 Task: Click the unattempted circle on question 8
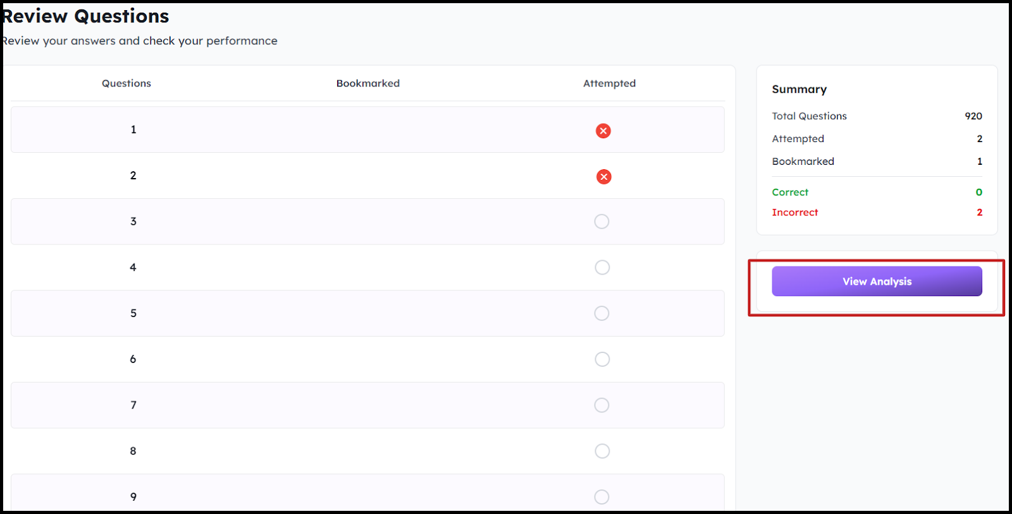(602, 451)
